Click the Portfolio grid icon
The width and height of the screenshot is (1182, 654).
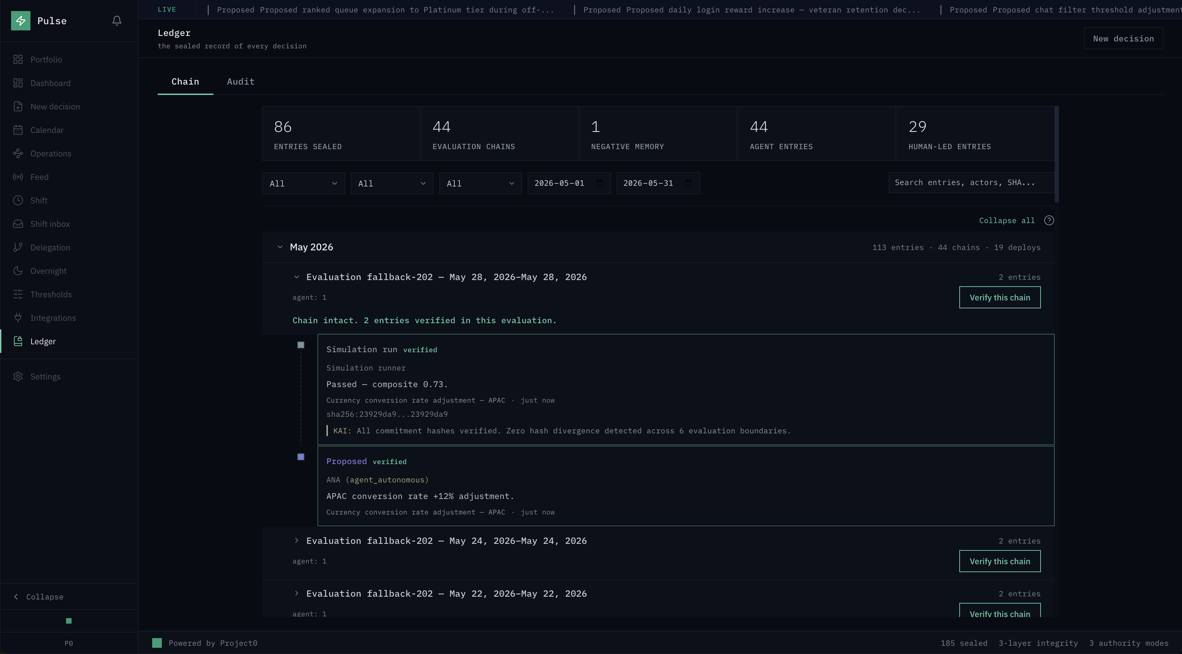pyautogui.click(x=18, y=60)
